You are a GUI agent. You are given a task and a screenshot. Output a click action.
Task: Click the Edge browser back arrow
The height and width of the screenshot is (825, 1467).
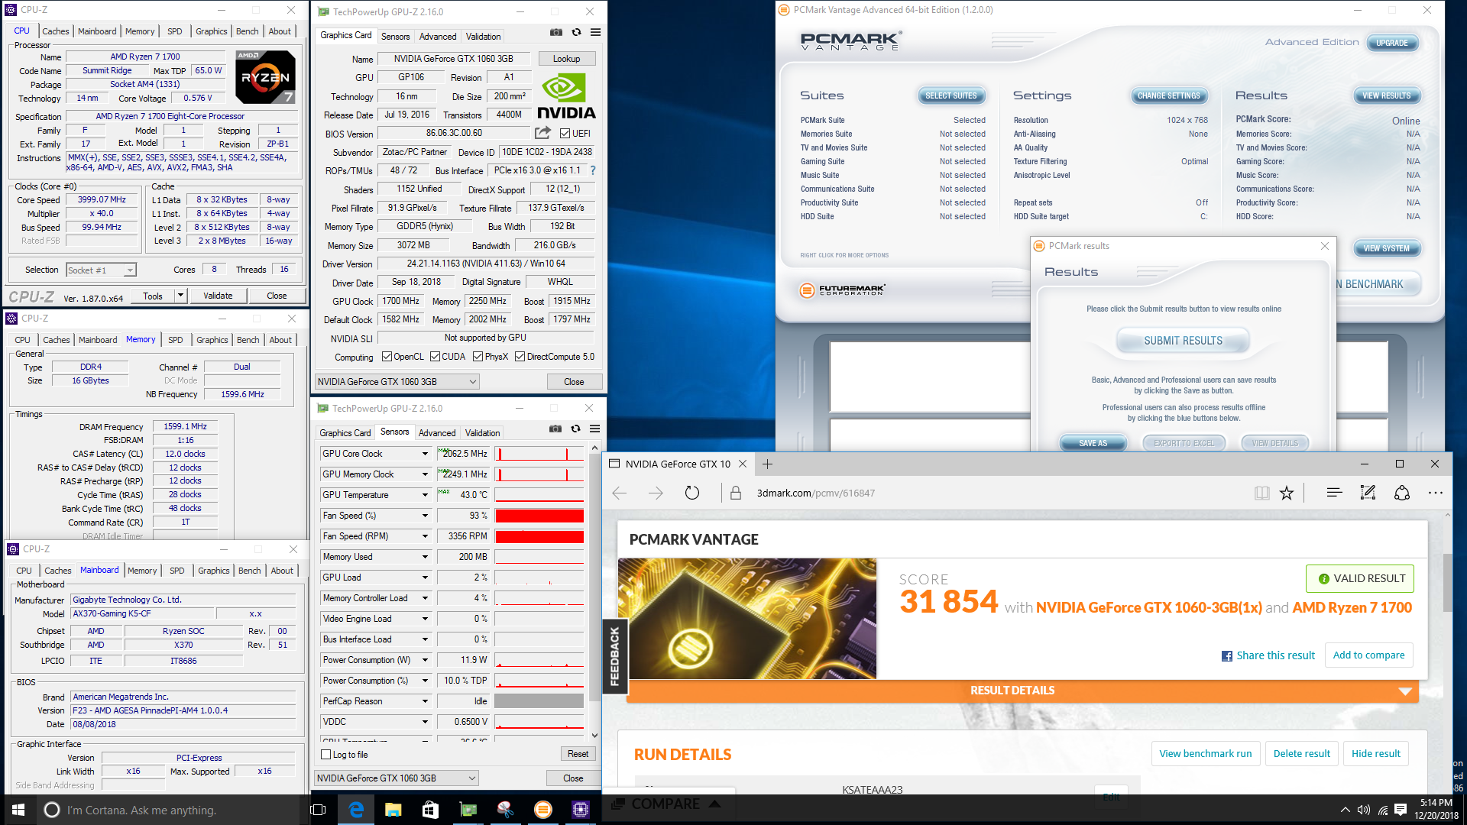click(x=620, y=493)
